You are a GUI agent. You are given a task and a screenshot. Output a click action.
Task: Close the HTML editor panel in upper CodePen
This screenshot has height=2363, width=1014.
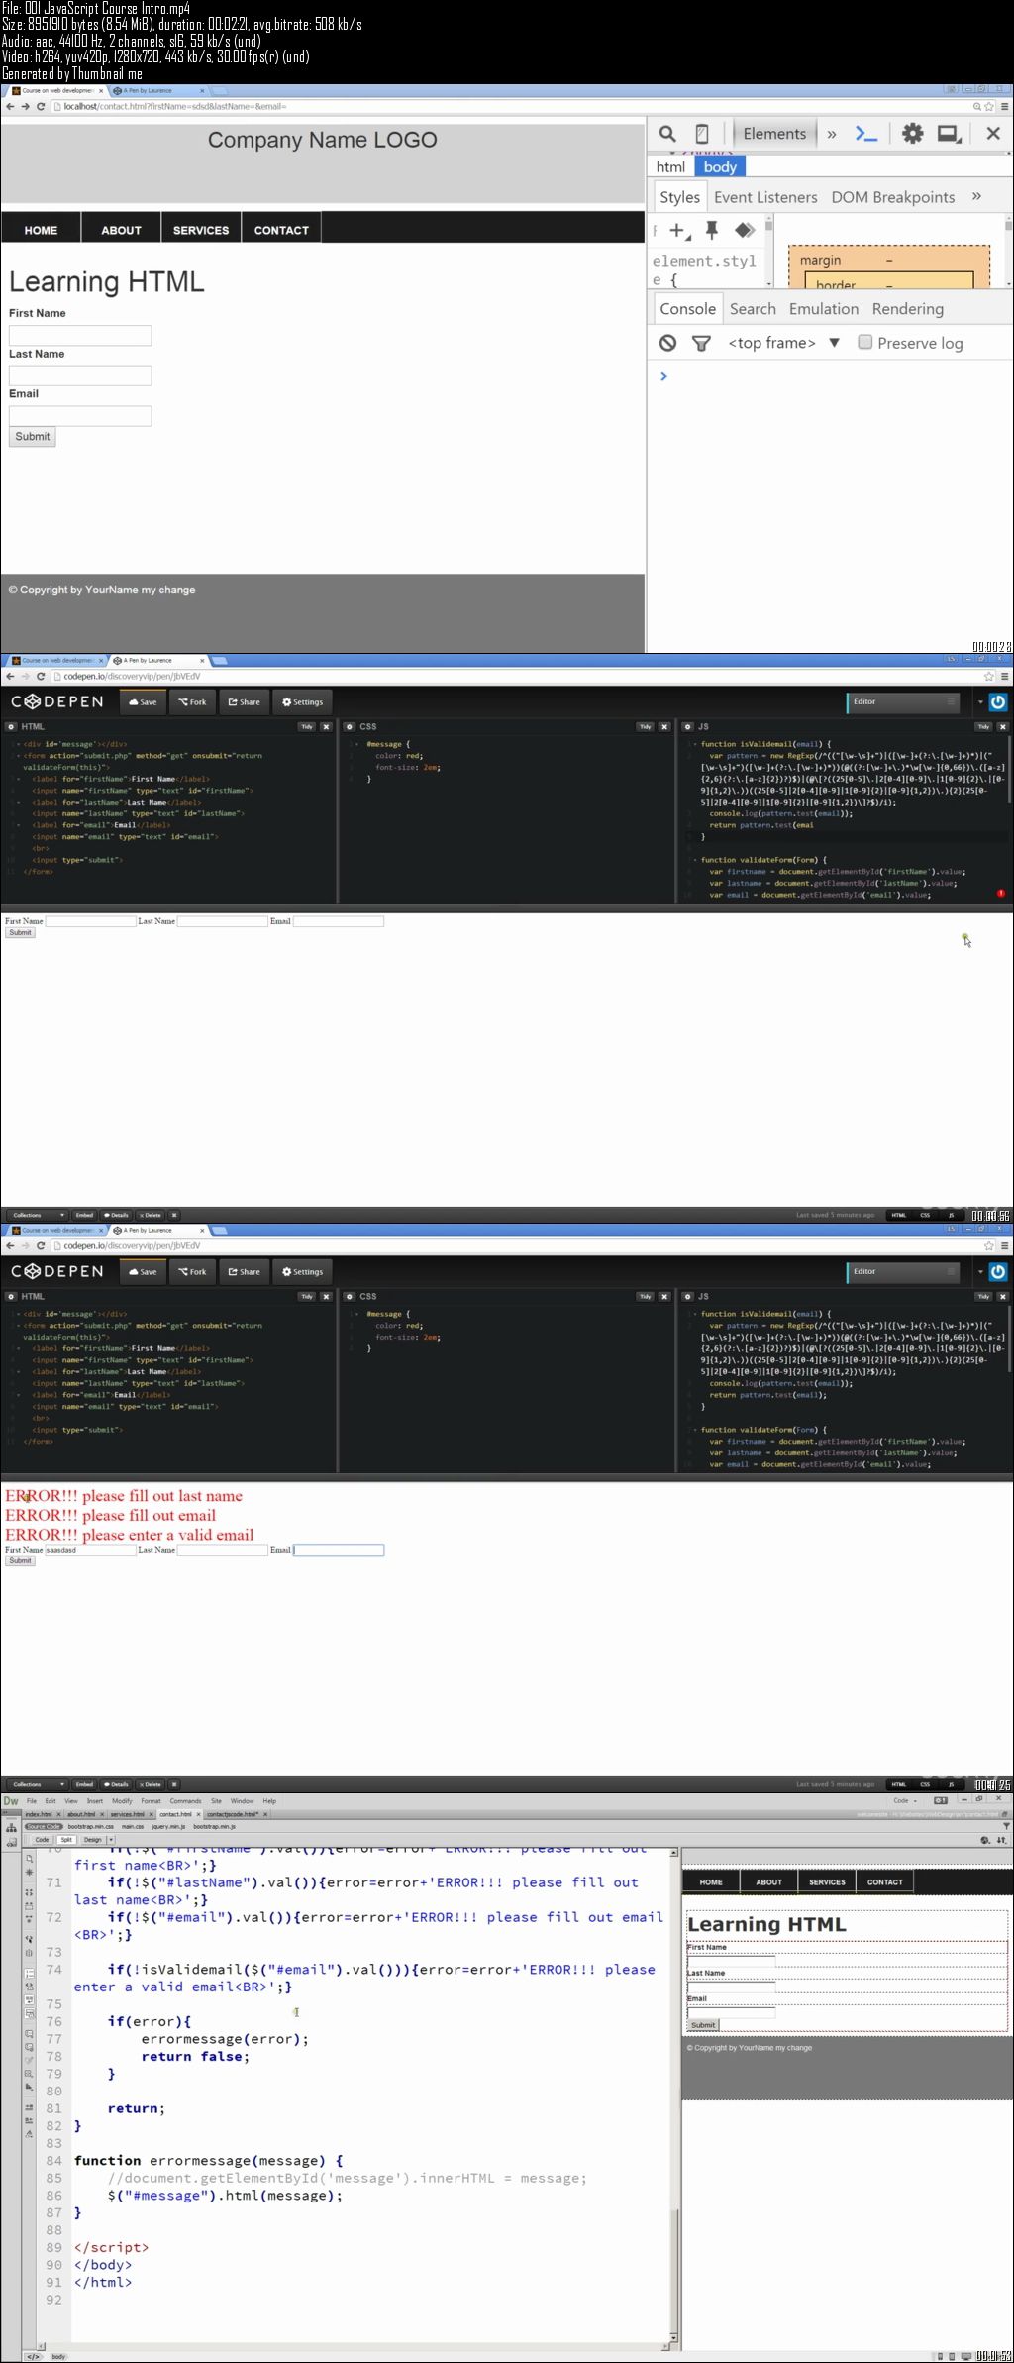(326, 726)
